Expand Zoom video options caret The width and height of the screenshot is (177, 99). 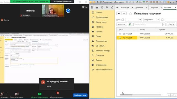(x=23, y=94)
